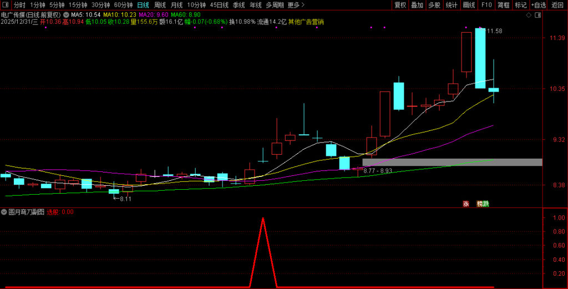This screenshot has height=289, width=568.
Task: Switch to the 60分钟 period tab
Action: (x=123, y=5)
